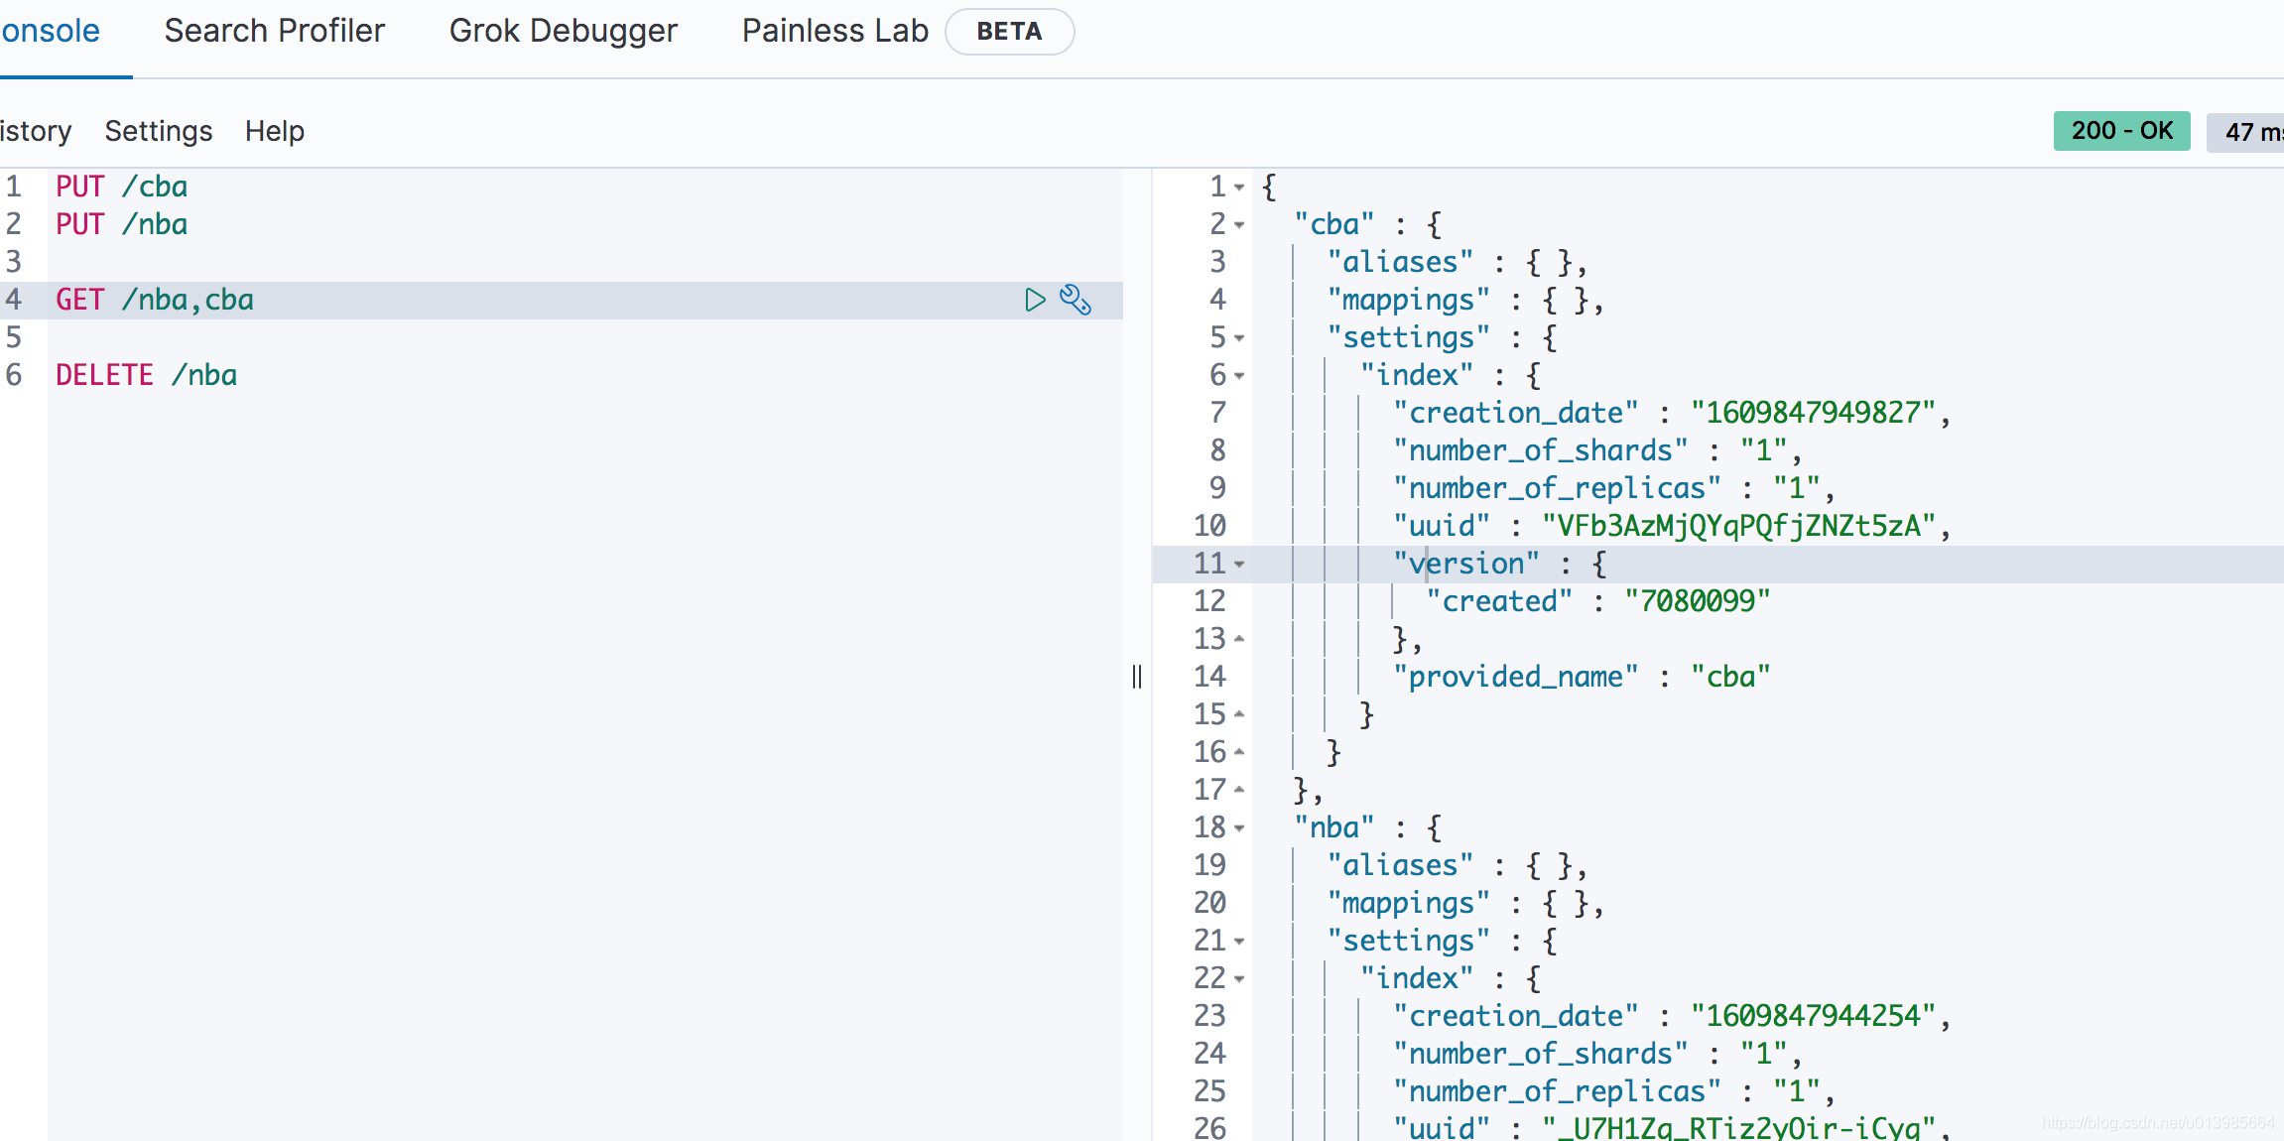This screenshot has height=1141, width=2284.
Task: Open the Grok Debugger tab
Action: click(x=563, y=32)
